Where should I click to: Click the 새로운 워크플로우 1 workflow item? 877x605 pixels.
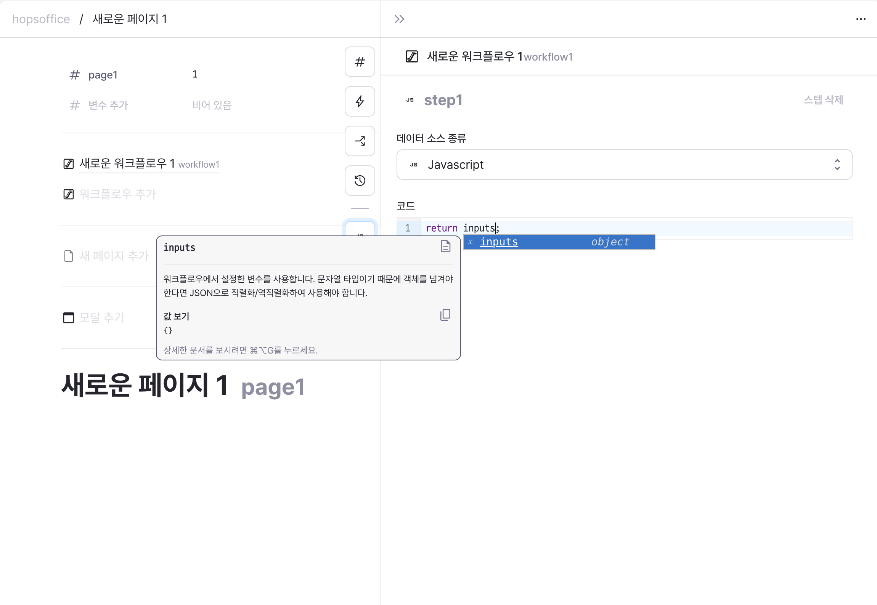coord(141,165)
